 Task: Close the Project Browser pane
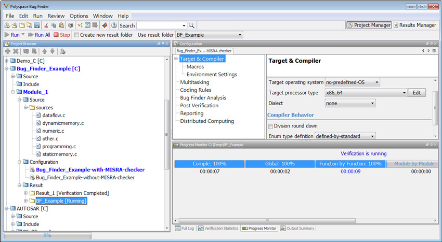tap(167, 44)
